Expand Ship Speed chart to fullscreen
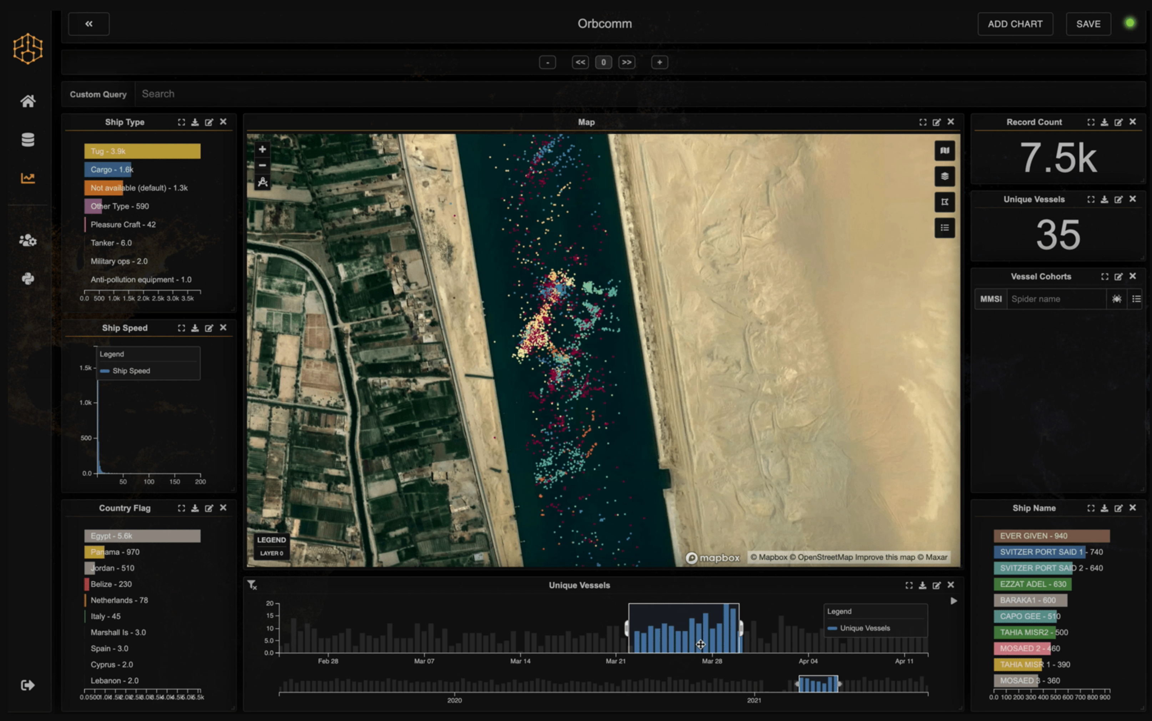 click(x=181, y=328)
